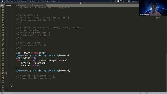Click the eject icon in menu bar
The image size is (167, 94).
point(123,1)
